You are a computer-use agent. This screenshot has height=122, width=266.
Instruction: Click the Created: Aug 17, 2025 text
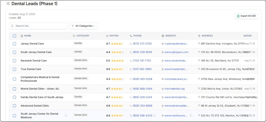click(x=22, y=14)
